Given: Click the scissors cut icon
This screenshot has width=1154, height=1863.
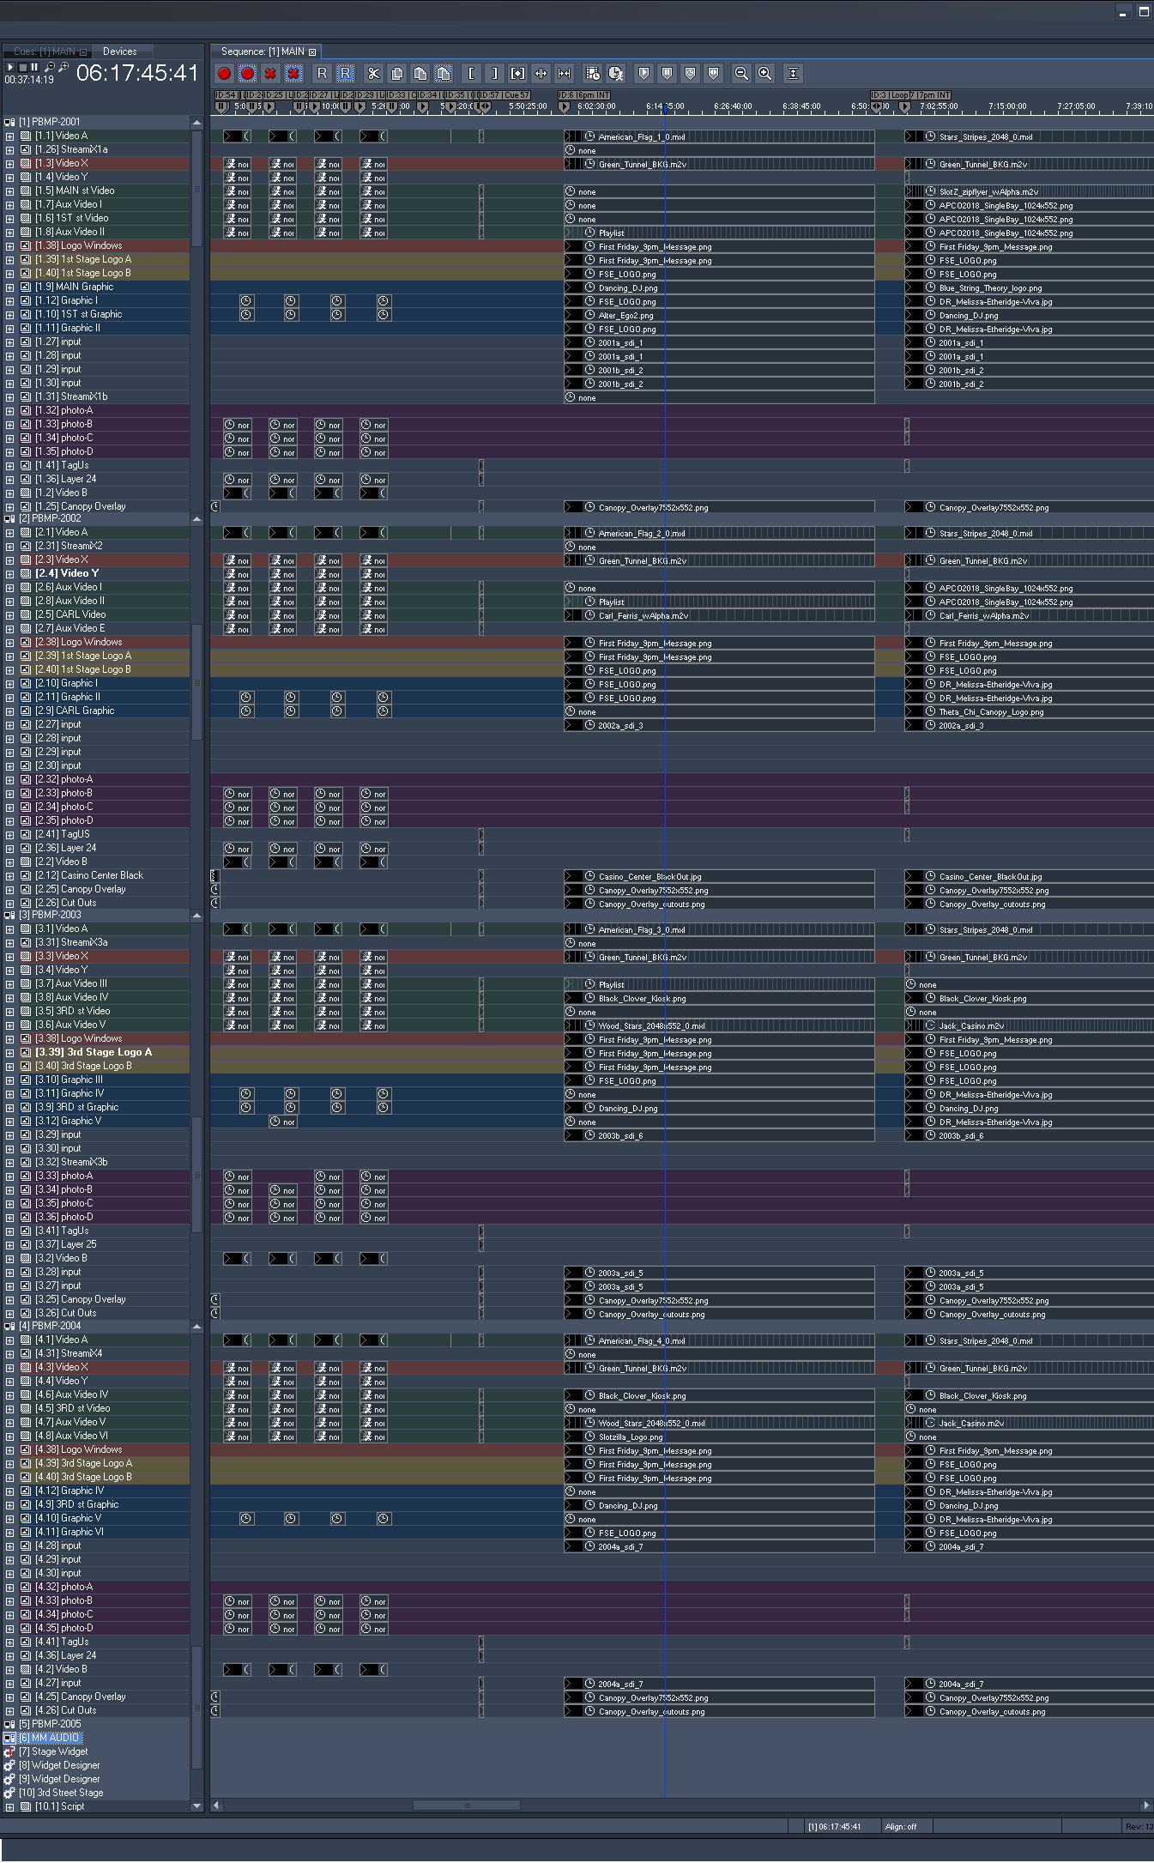Looking at the screenshot, I should (x=373, y=74).
